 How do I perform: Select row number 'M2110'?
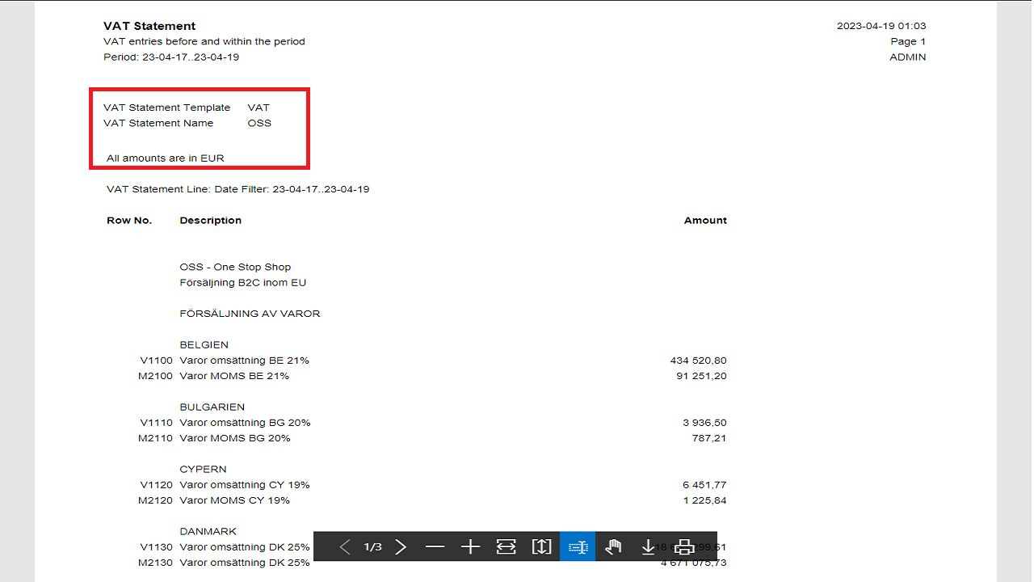pyautogui.click(x=156, y=438)
